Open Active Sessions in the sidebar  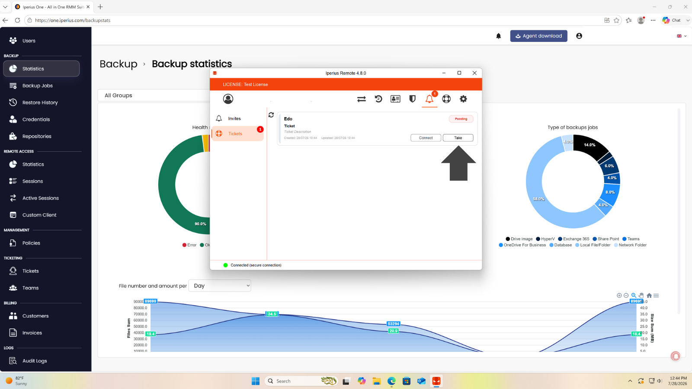(42, 198)
